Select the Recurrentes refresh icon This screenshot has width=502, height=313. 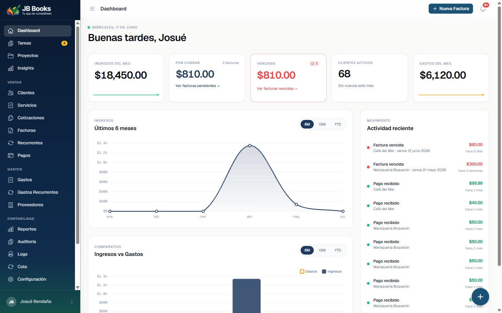11,143
